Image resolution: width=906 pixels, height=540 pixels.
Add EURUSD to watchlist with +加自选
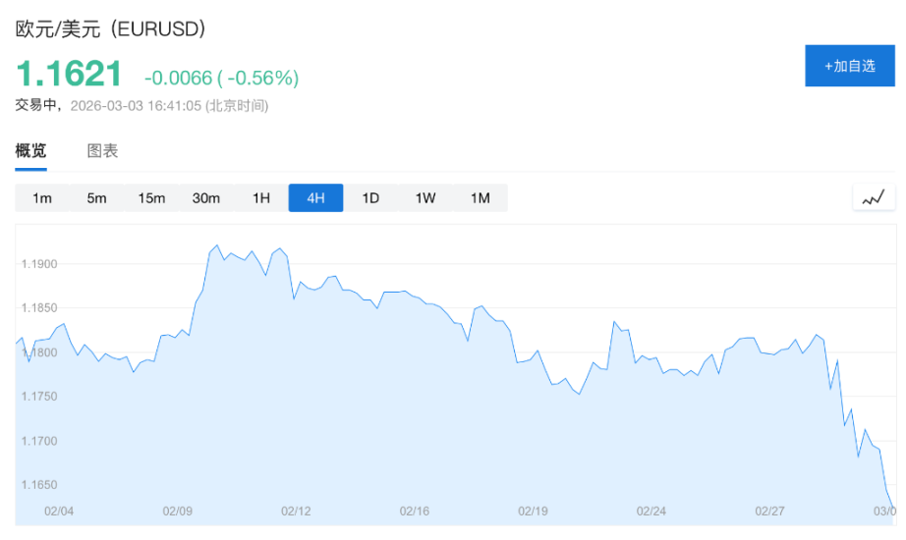pyautogui.click(x=850, y=66)
